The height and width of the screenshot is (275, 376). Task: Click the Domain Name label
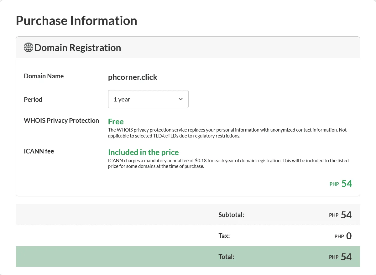(44, 76)
